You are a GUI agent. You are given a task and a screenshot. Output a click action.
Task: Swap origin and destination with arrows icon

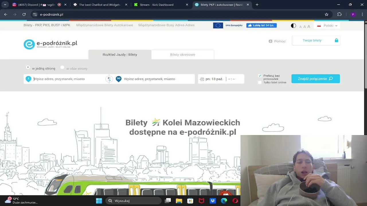point(109,79)
